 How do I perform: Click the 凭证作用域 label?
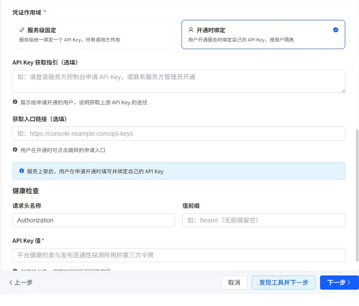pos(27,12)
